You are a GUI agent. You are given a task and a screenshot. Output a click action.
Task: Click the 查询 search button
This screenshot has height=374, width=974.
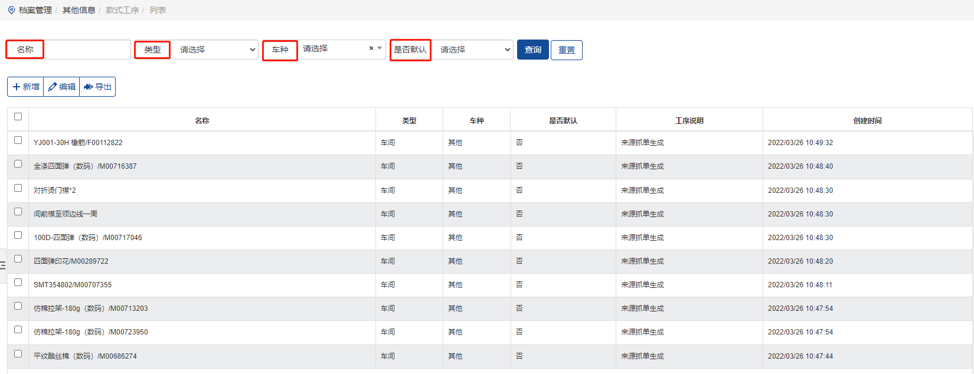tap(532, 50)
